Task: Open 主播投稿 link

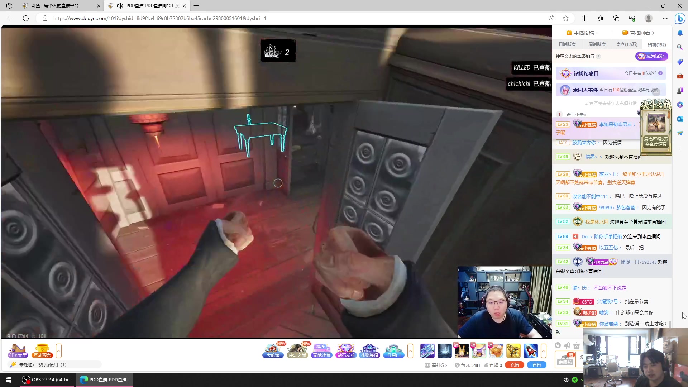Action: pos(583,33)
